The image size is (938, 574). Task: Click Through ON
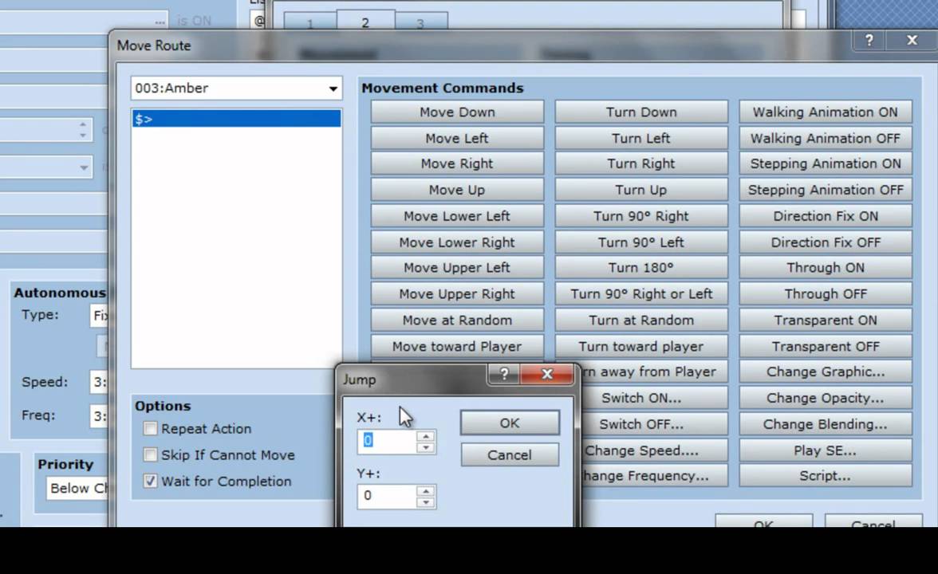tap(826, 267)
